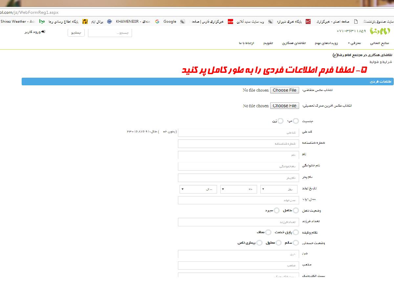
Task: Click the محل تولد birthplace field
Action: point(238,200)
